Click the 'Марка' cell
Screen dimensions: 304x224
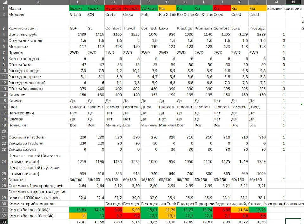(x=38, y=8)
